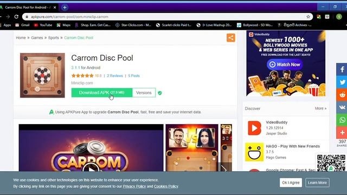
Task: Click the five-star rating
Action: pos(82,76)
